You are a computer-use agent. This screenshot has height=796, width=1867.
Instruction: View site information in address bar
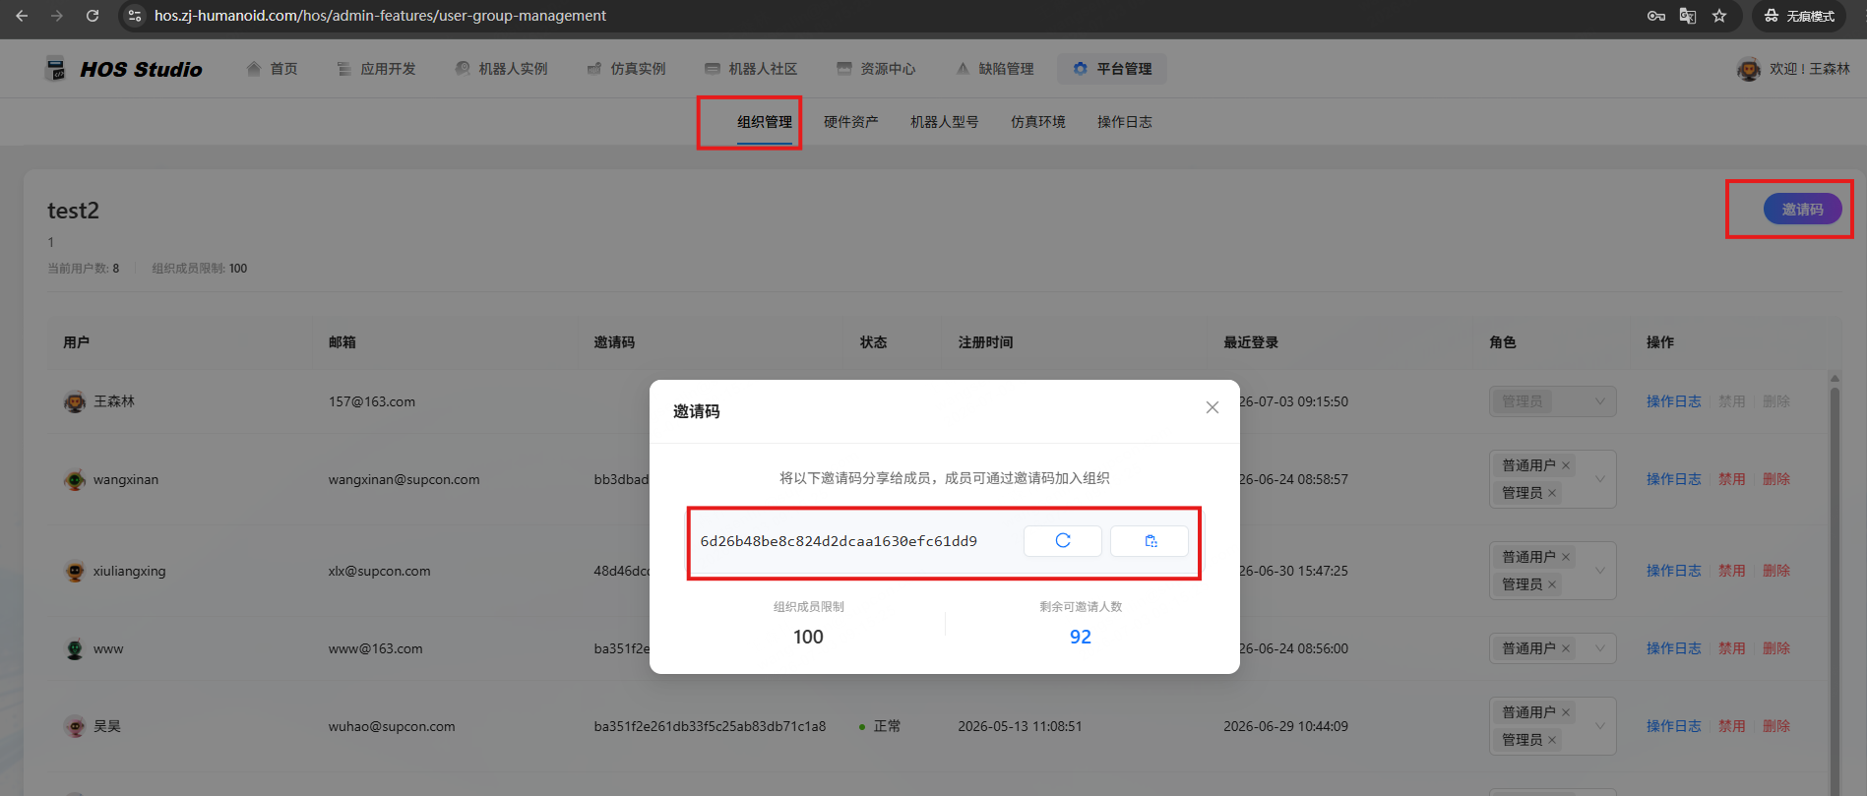pos(135,16)
